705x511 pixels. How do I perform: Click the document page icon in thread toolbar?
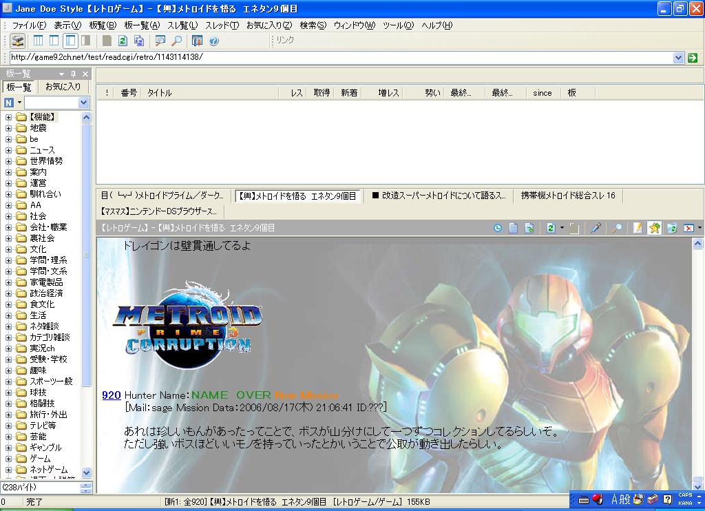click(513, 228)
